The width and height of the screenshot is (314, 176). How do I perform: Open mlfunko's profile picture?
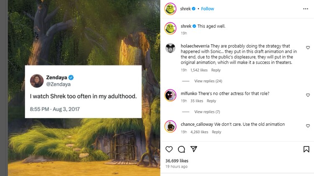click(170, 95)
